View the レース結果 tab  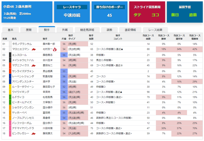coord(155,30)
